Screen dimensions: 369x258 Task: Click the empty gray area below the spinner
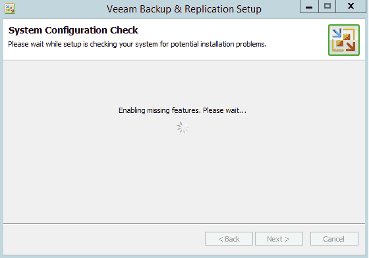[183, 179]
